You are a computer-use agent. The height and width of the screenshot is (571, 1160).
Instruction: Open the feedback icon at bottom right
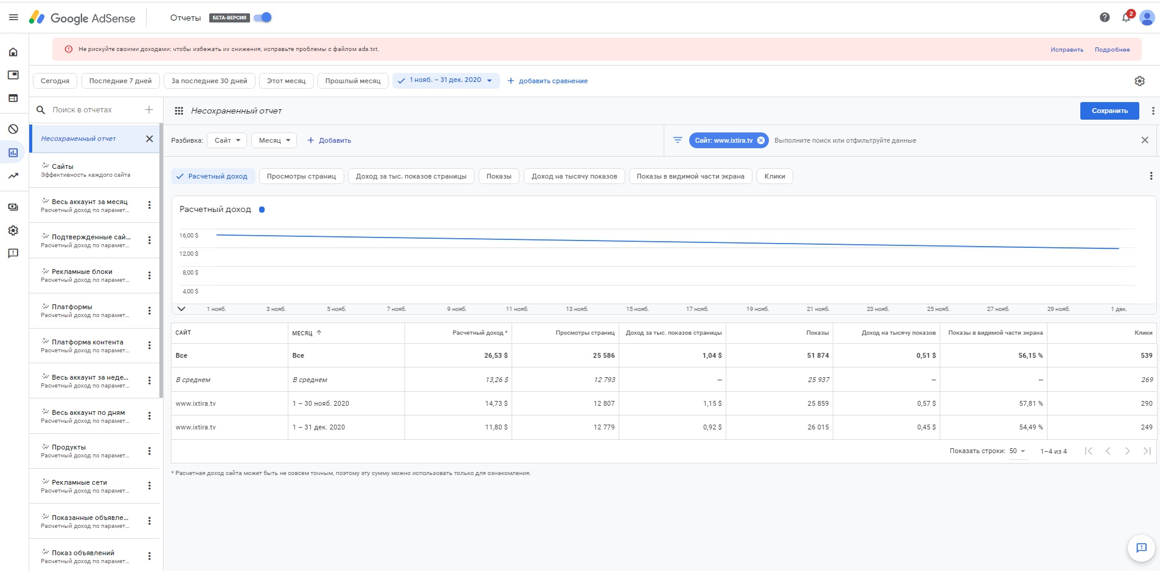tap(1141, 548)
